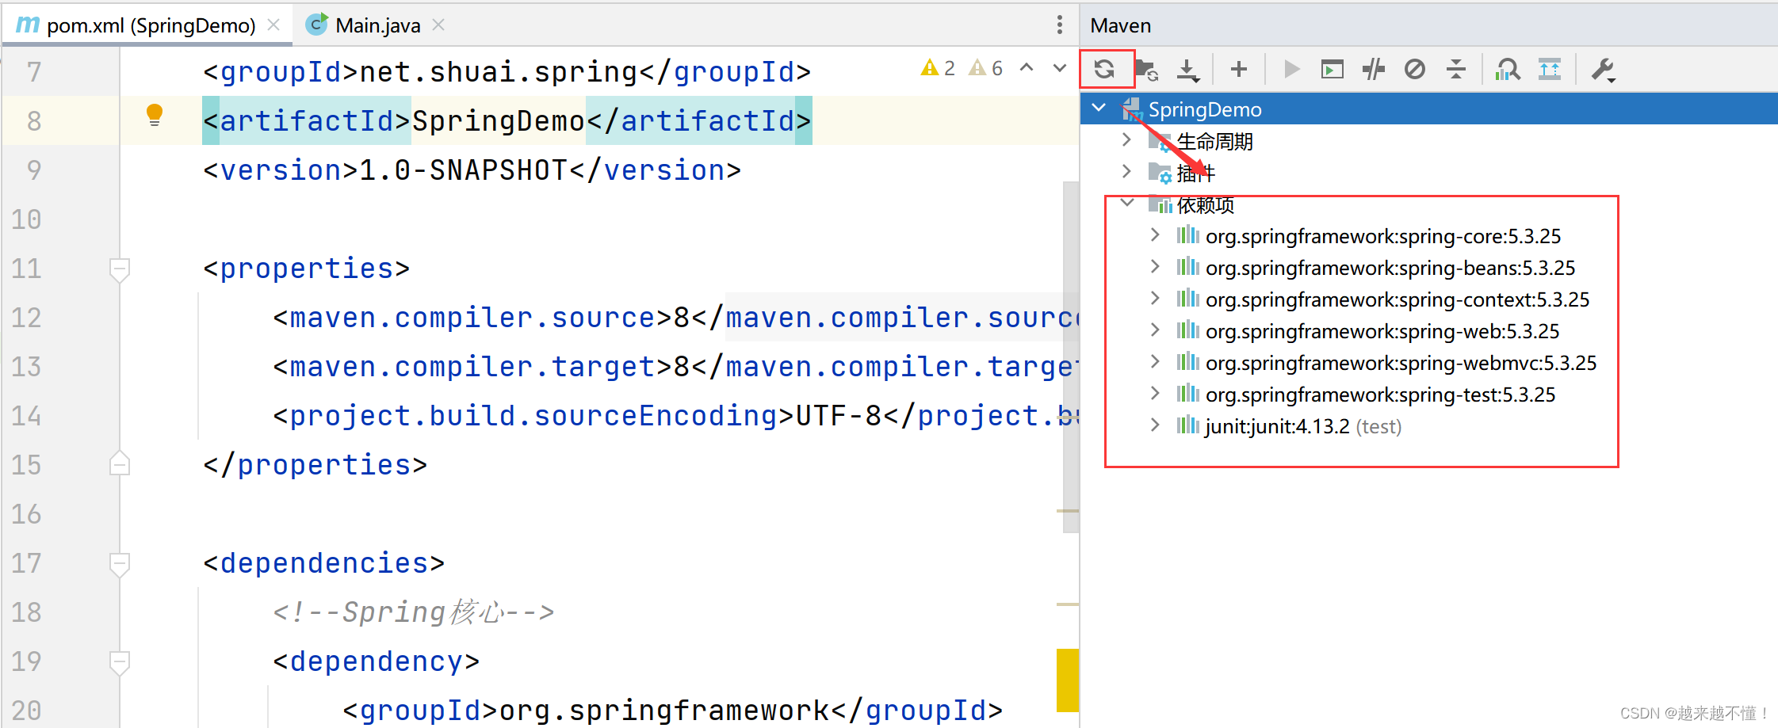Click the UTF-8 sourceEncoding value

pos(839,416)
